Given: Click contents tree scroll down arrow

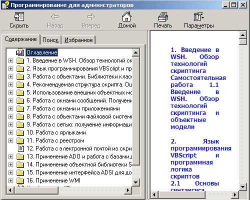Looking at the screenshot, I should click(x=136, y=182).
